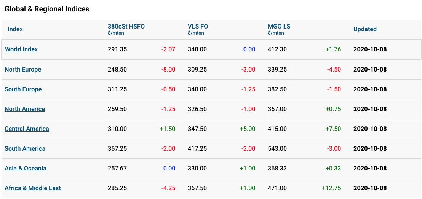Screen dimensions: 422x199
Task: Click the Updated column header
Action: [365, 29]
